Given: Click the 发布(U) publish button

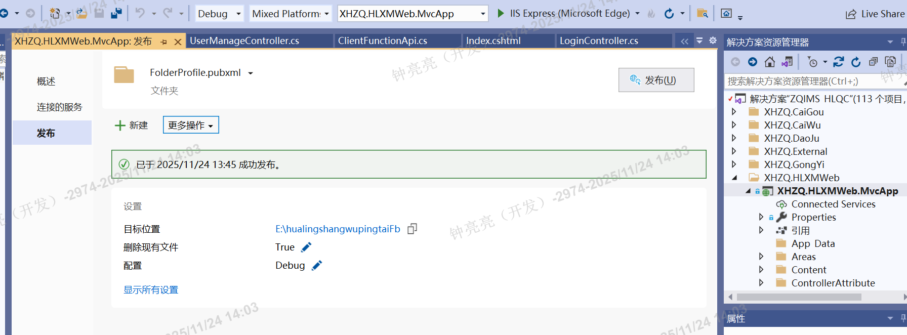Looking at the screenshot, I should click(x=656, y=80).
